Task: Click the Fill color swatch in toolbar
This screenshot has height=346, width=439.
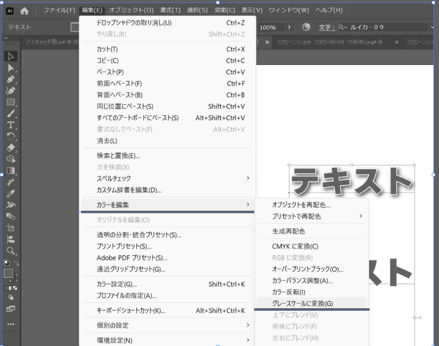Action: tap(9, 273)
